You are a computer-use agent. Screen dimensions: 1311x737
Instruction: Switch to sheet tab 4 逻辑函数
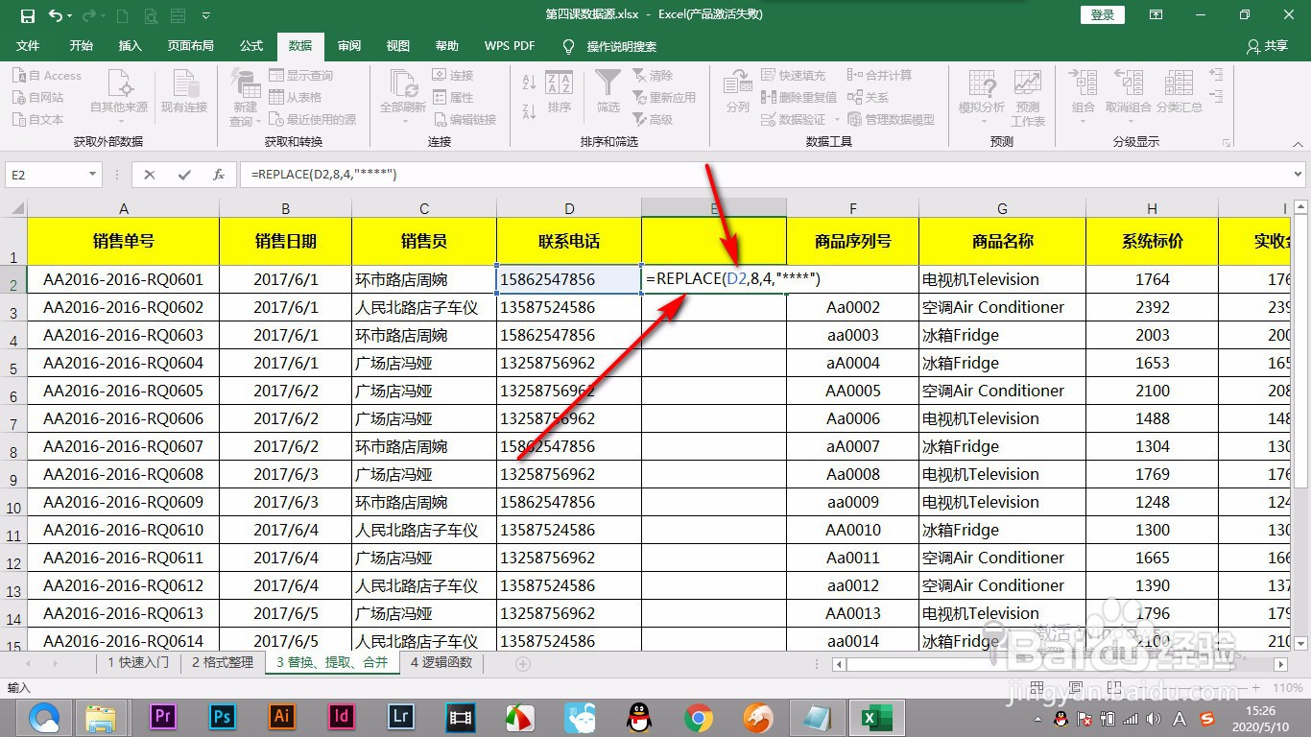(442, 662)
